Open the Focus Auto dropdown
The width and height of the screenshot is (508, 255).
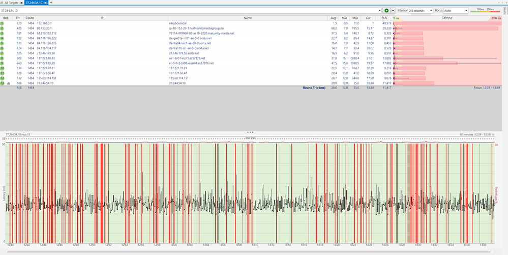point(455,10)
